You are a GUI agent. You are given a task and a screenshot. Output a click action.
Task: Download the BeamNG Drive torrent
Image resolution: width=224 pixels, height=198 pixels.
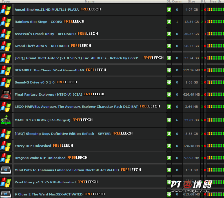[x=169, y=82]
